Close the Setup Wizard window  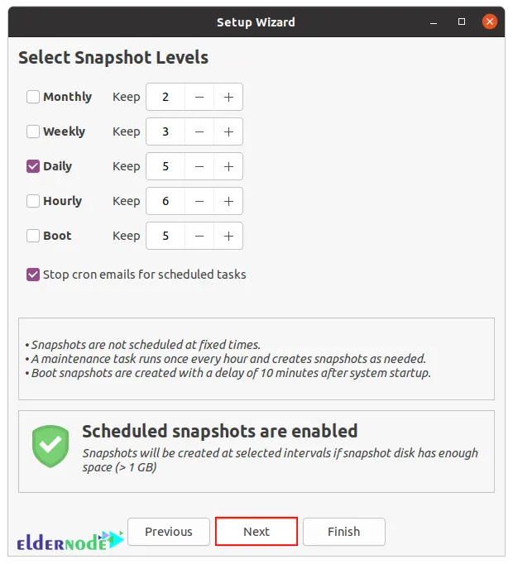click(490, 22)
